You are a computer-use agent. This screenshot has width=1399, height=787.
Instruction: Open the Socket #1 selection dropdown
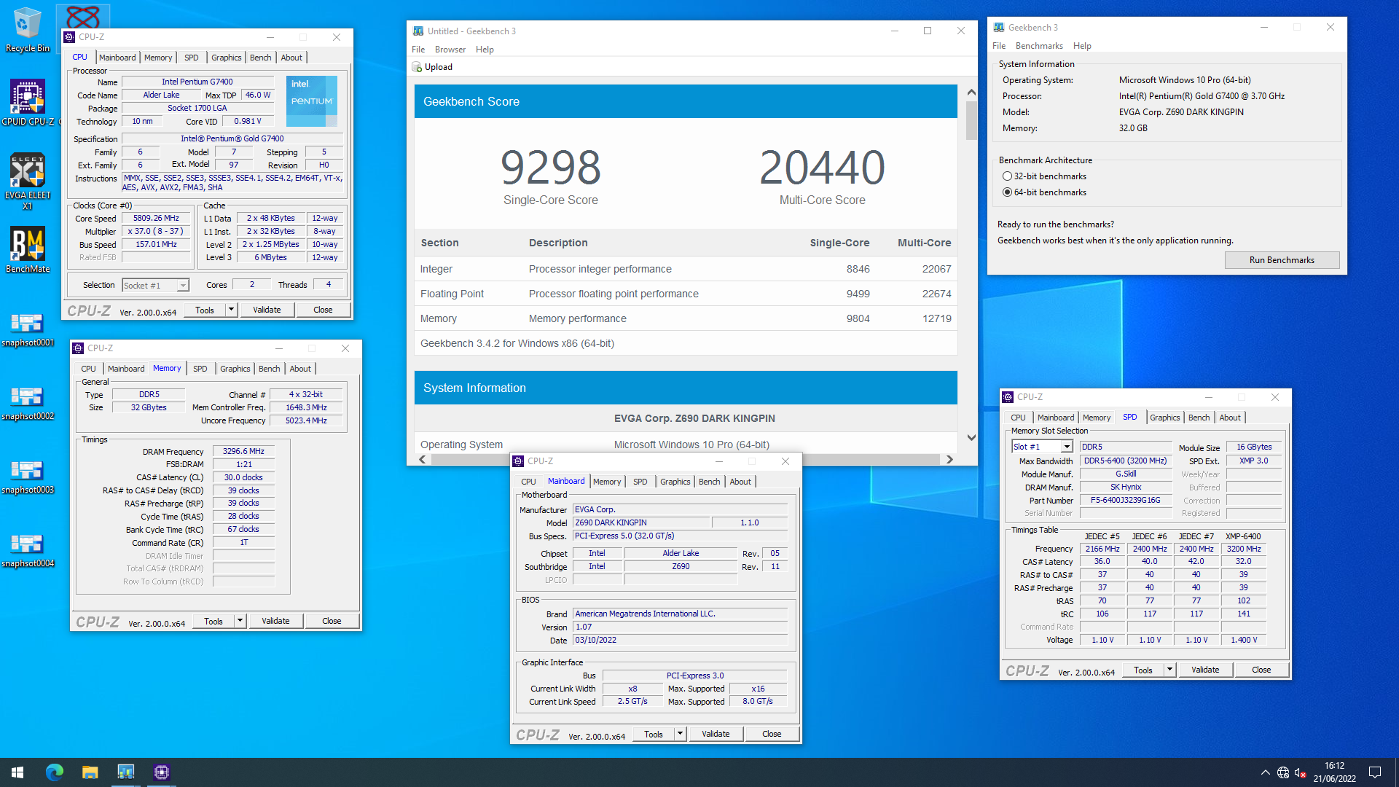[155, 286]
